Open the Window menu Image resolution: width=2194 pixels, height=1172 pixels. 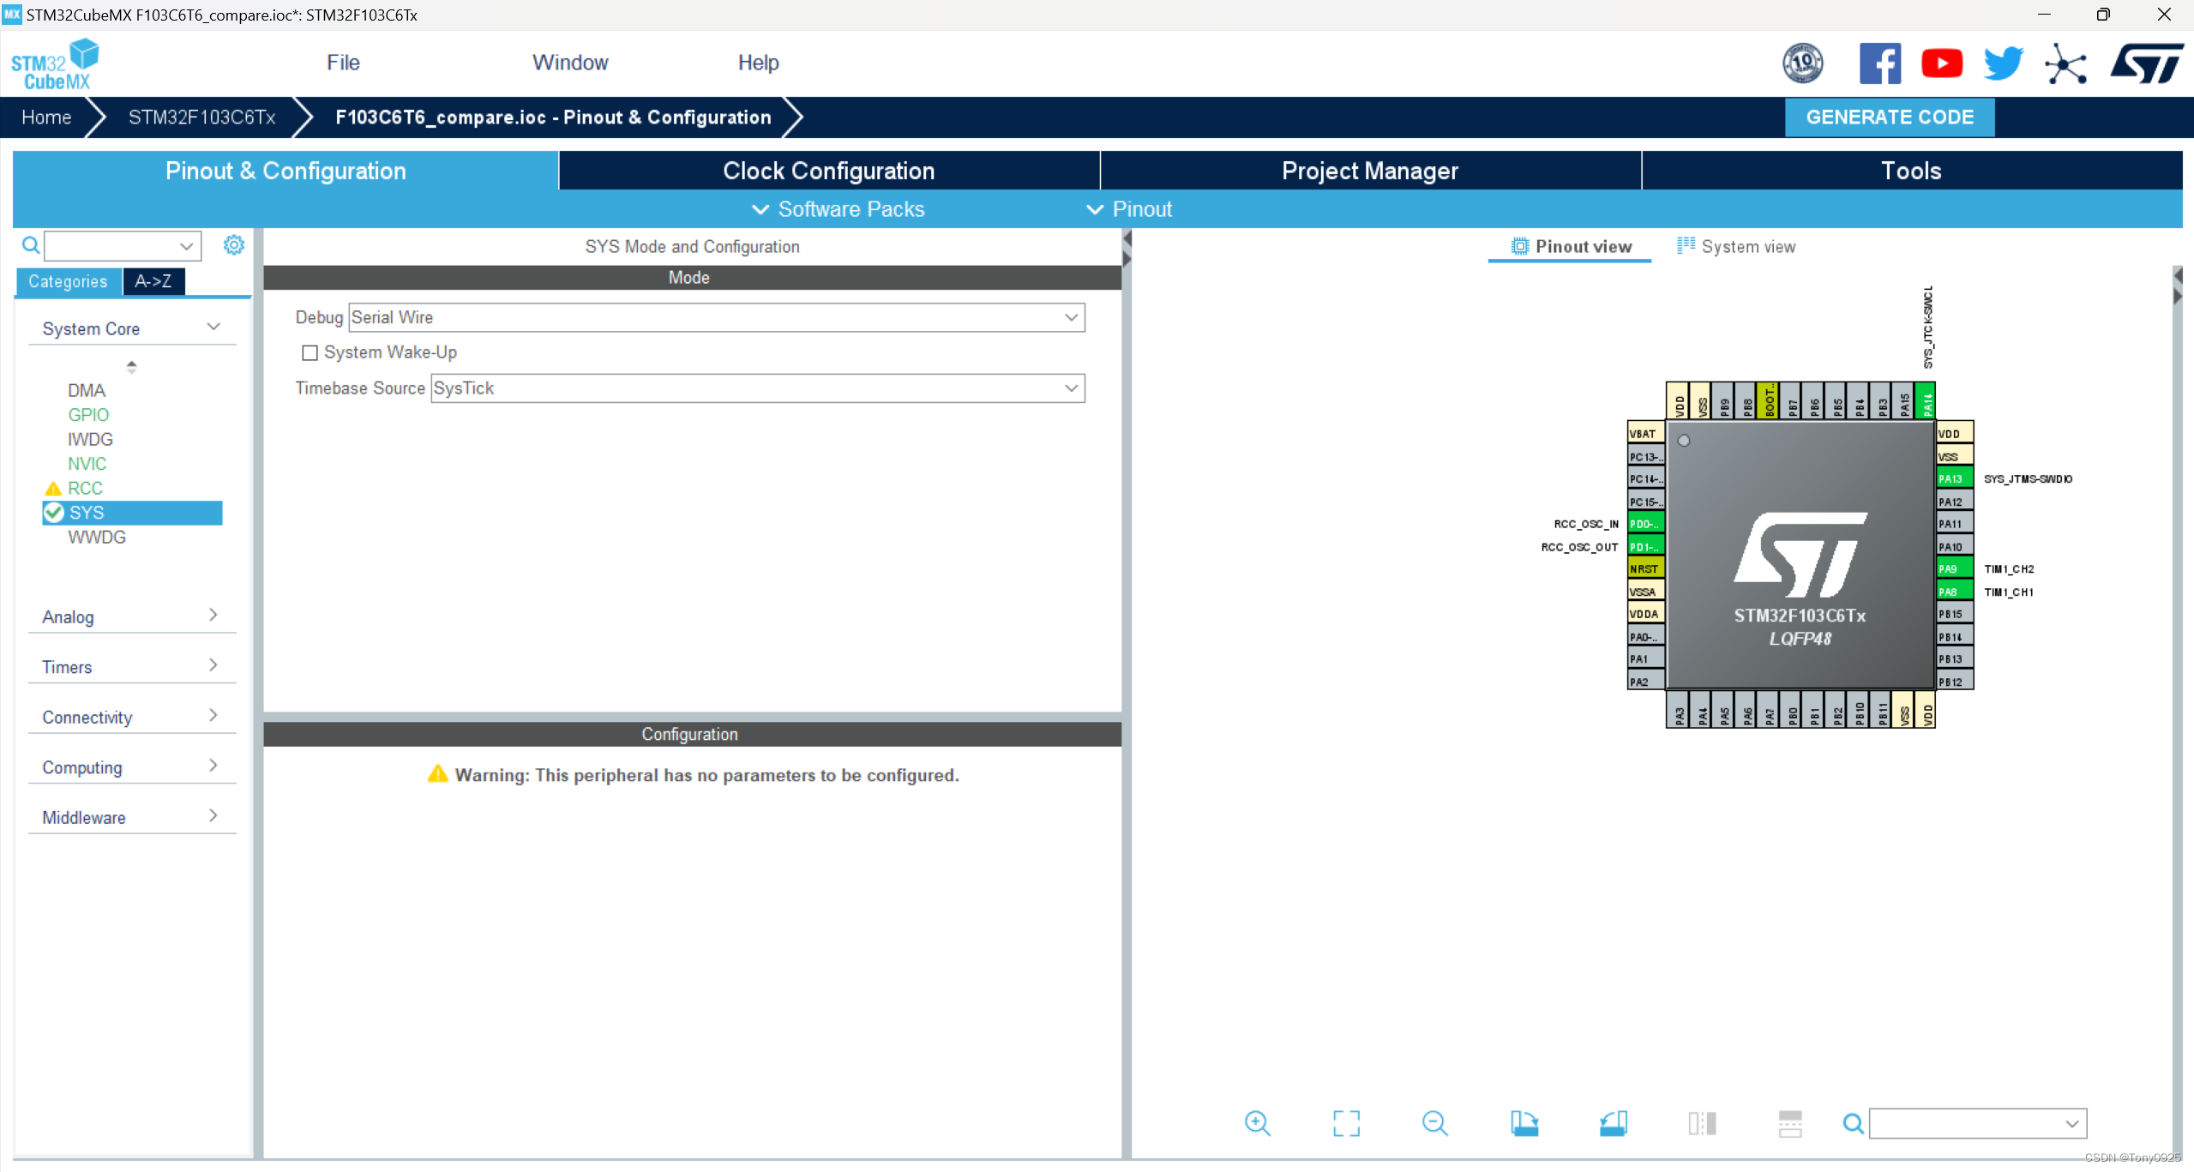pyautogui.click(x=570, y=63)
